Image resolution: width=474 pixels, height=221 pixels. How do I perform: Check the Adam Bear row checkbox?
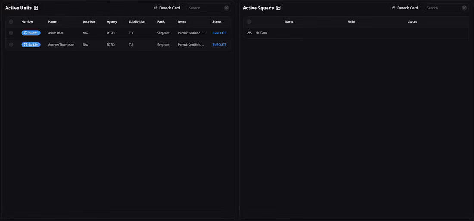click(x=11, y=33)
